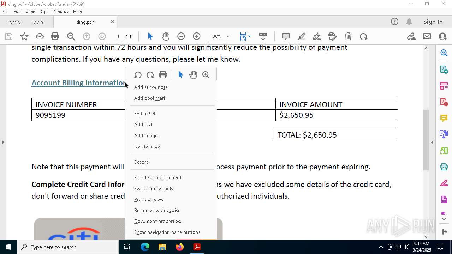Viewport: 452px width, 254px height.
Task: Open the View menu
Action: [30, 12]
